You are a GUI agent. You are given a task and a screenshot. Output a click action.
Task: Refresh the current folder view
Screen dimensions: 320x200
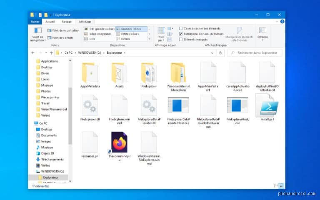(x=220, y=53)
